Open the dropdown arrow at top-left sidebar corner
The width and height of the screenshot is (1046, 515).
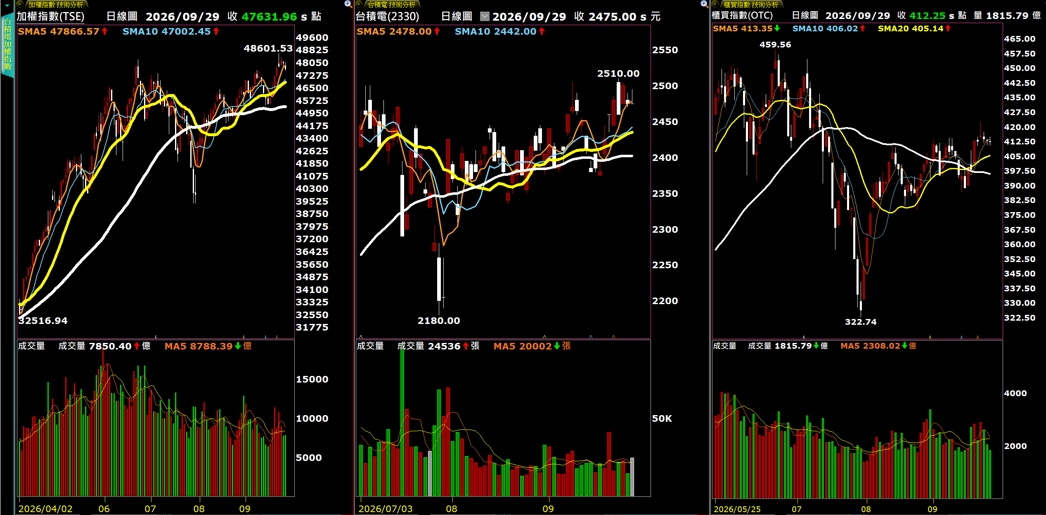click(7, 5)
